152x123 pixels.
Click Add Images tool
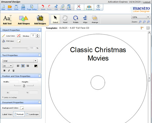coord(40,20)
